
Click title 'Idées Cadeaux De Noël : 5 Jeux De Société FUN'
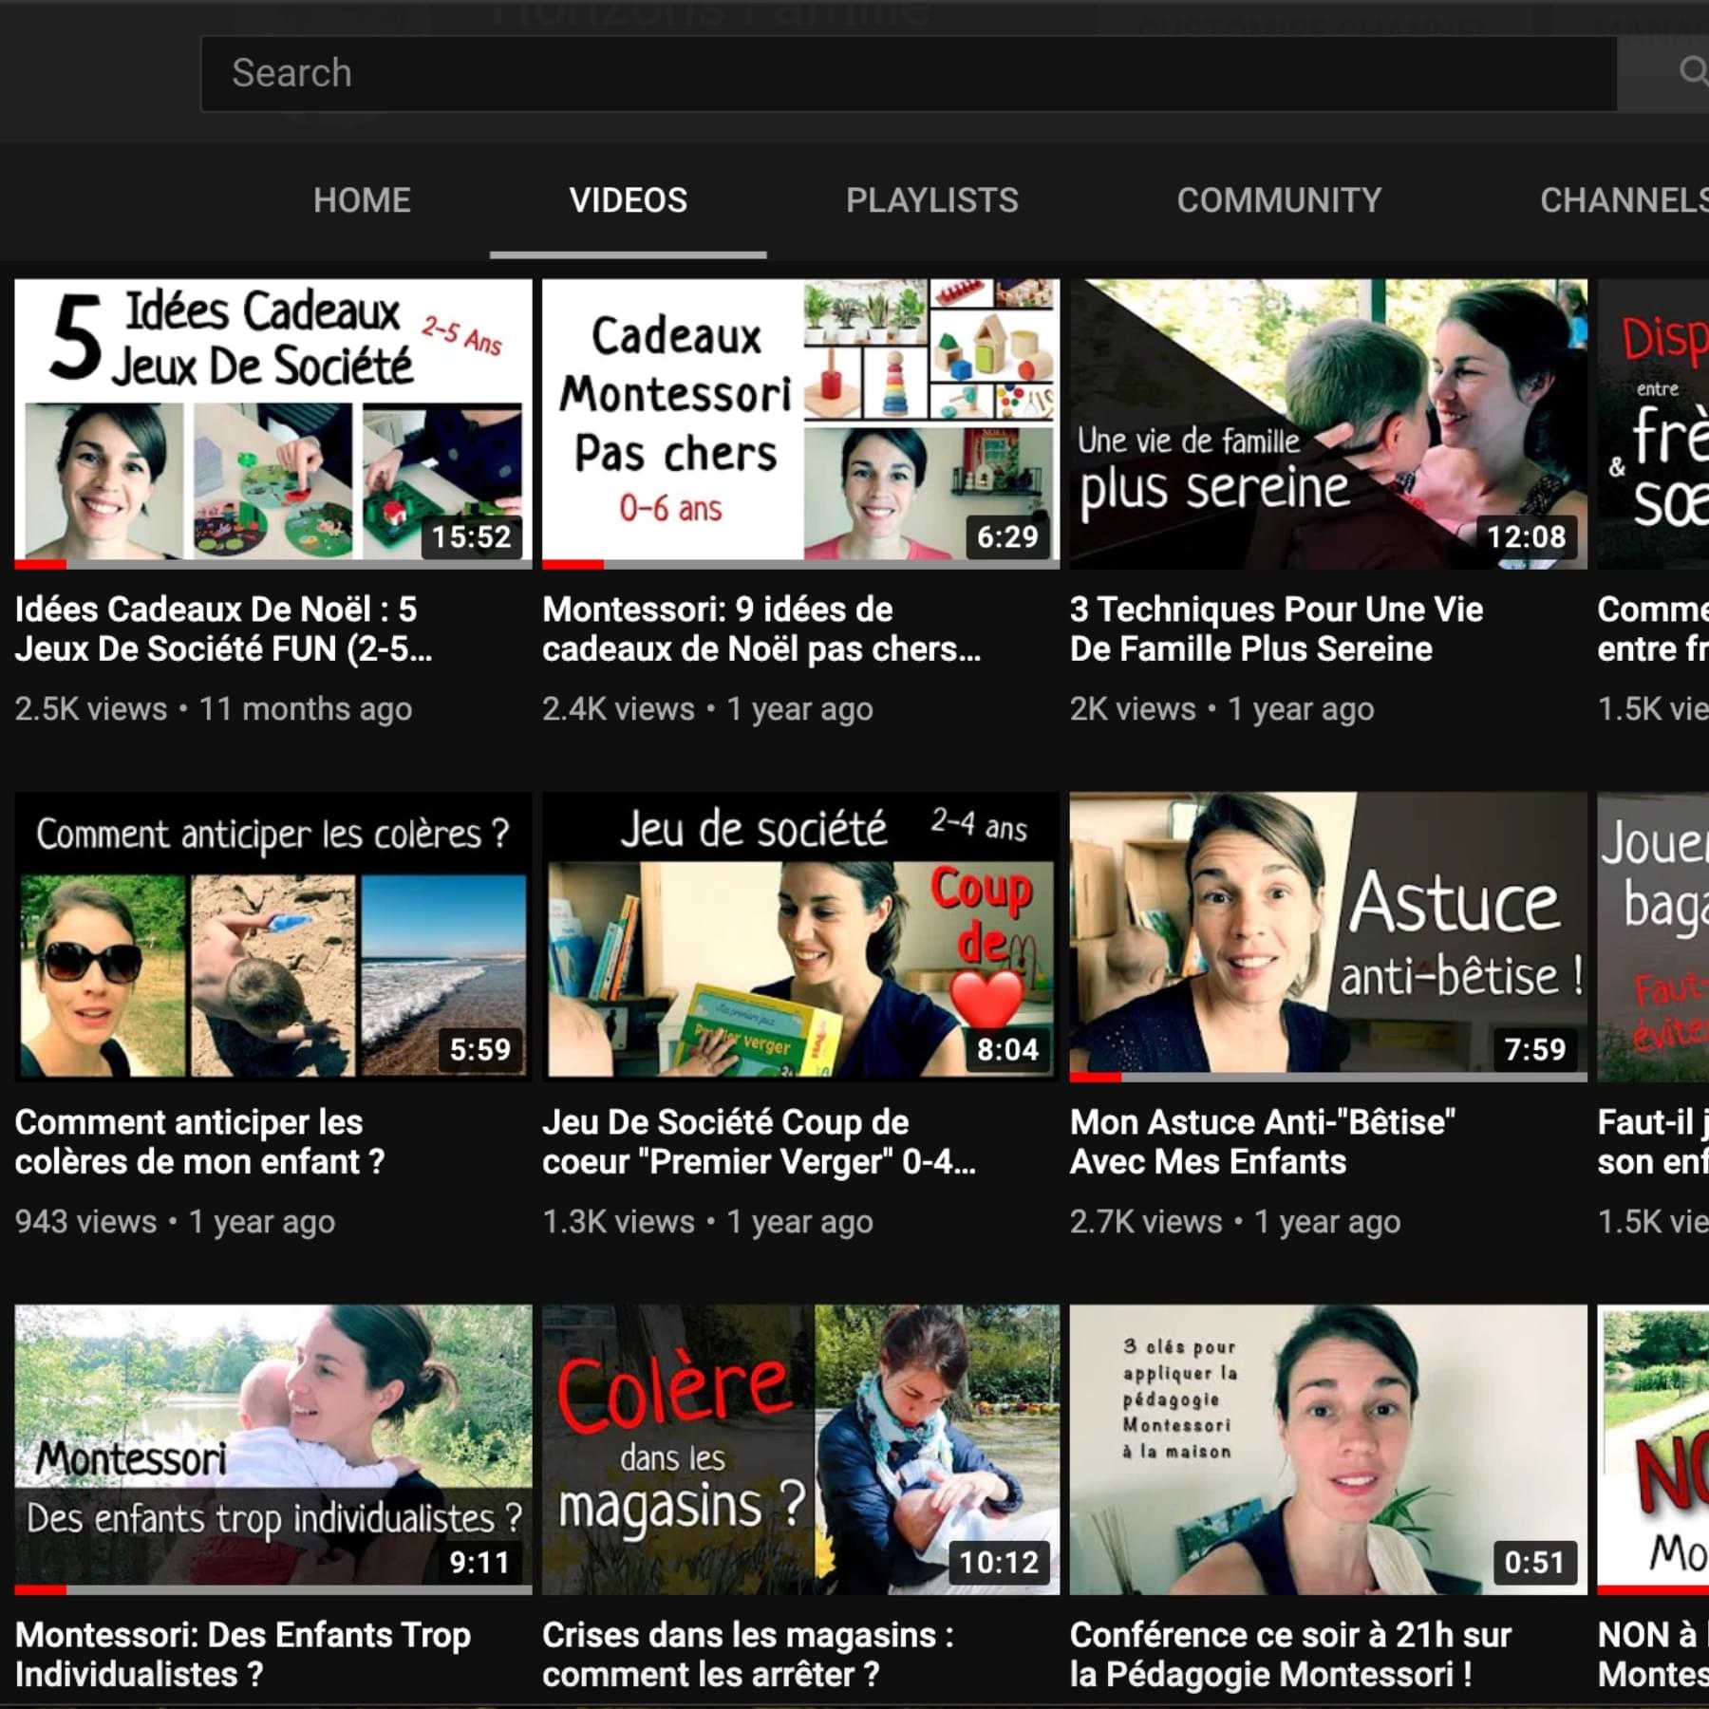tap(224, 629)
